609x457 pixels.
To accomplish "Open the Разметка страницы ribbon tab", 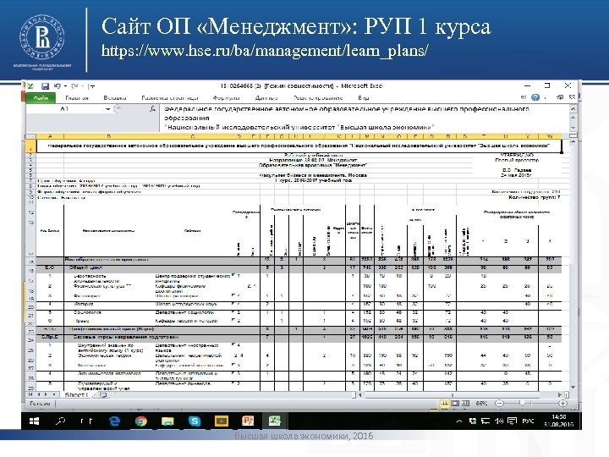I will (170, 98).
